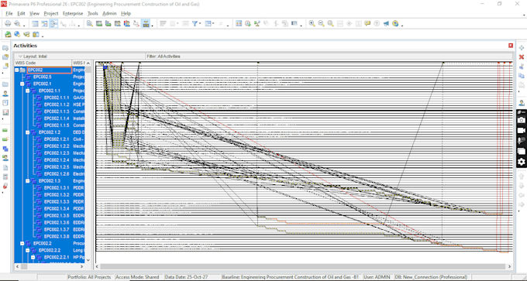Collapse the EPC002.1 WBS node
Viewport: 527px width, 281px height.
coord(22,84)
